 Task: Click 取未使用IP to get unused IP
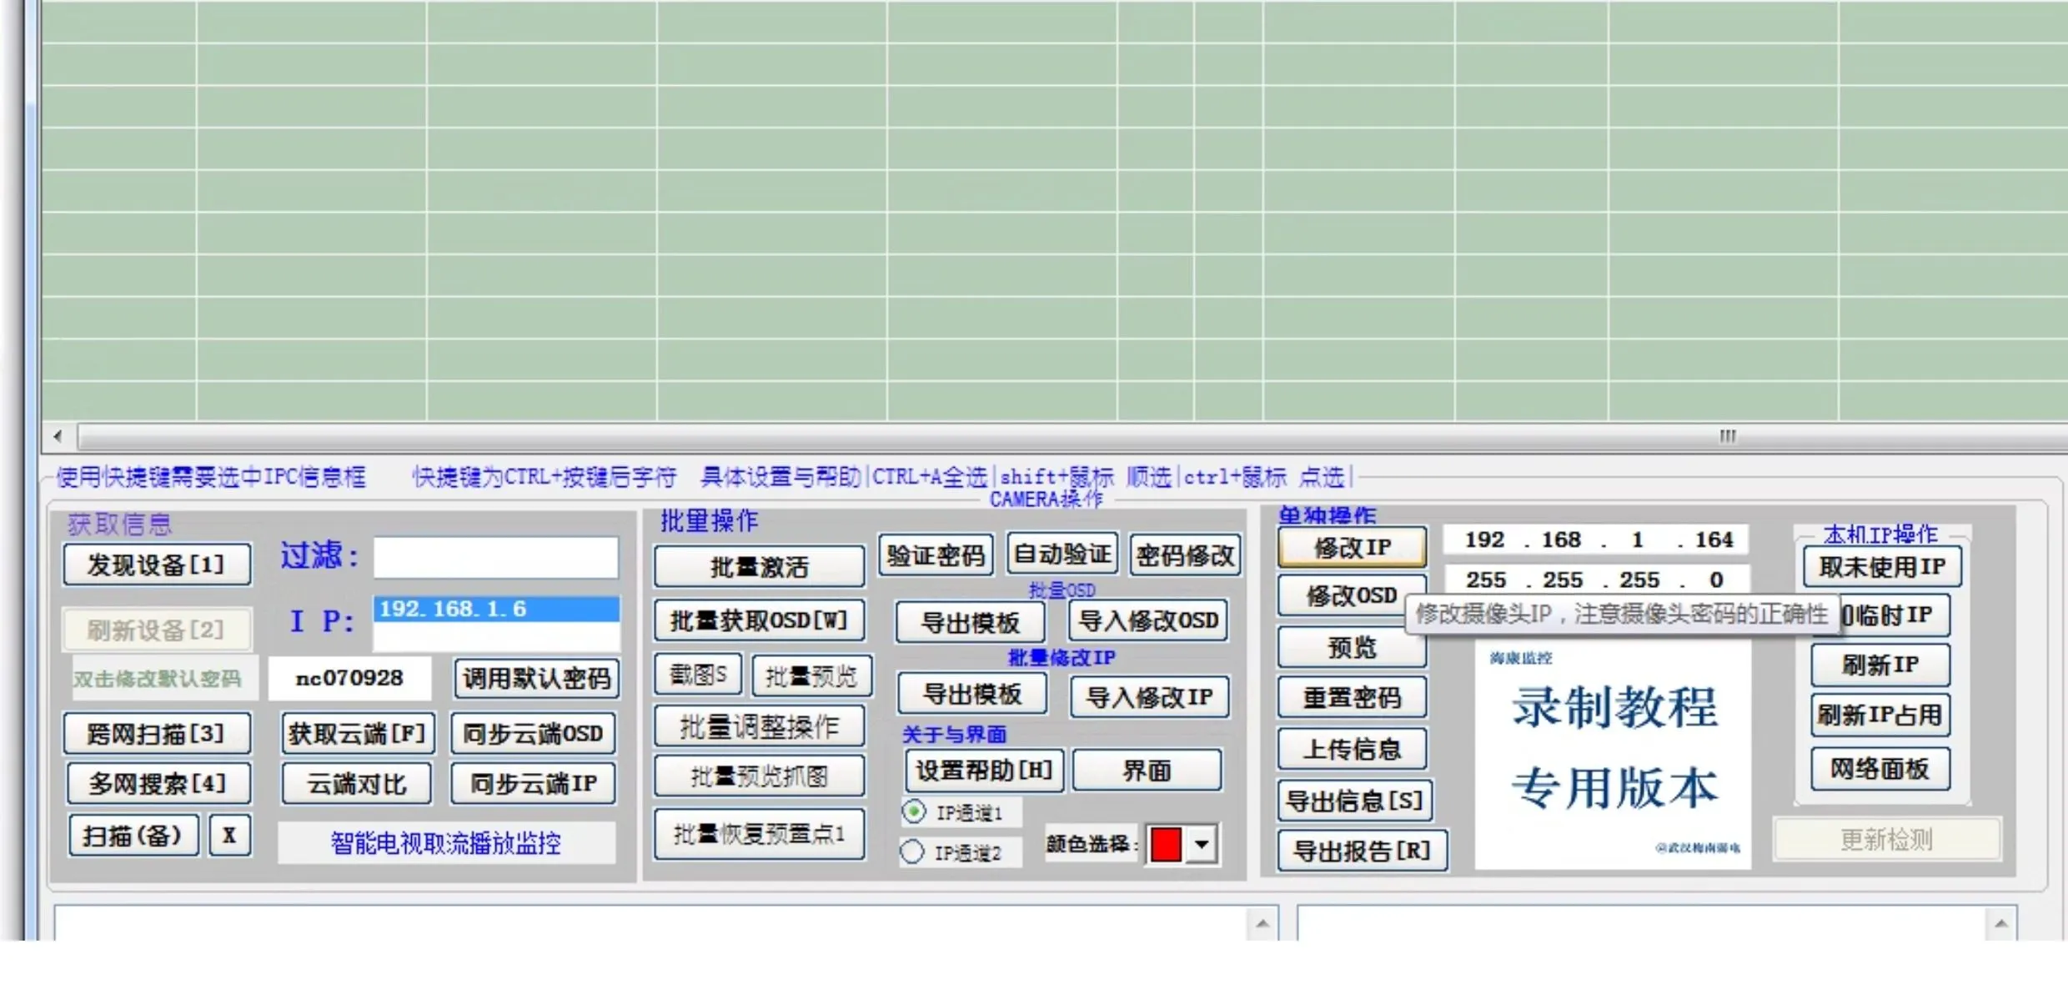pos(1881,566)
